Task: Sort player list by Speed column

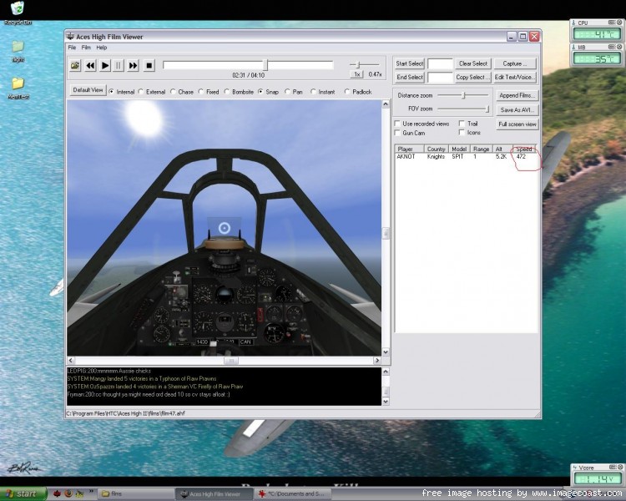Action: coord(523,149)
